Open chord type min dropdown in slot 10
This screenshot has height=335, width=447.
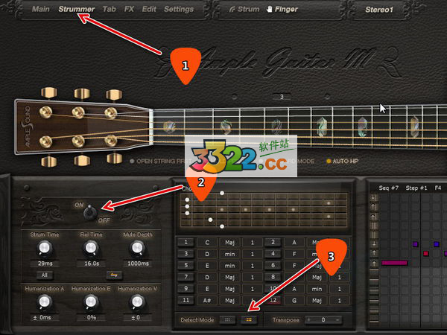click(317, 289)
